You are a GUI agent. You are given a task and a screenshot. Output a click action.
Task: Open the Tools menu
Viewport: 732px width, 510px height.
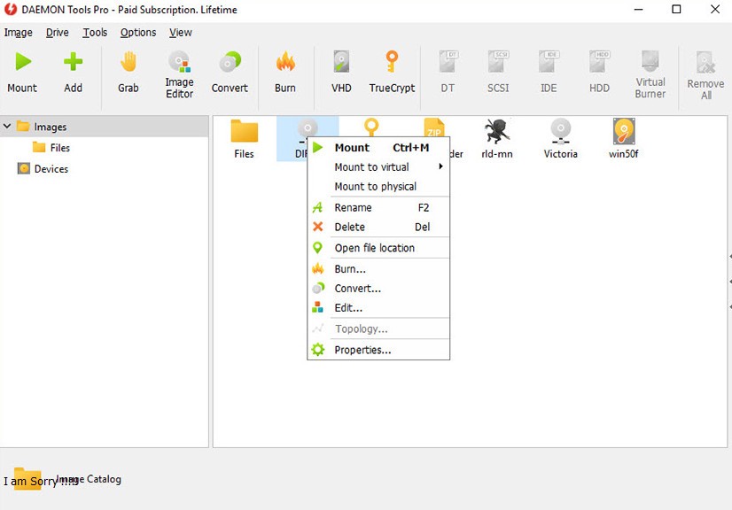click(x=95, y=33)
